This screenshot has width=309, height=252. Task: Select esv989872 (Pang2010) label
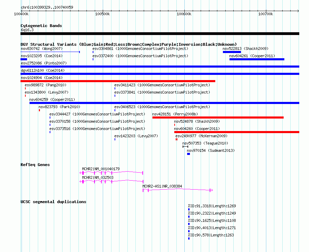click(45, 85)
